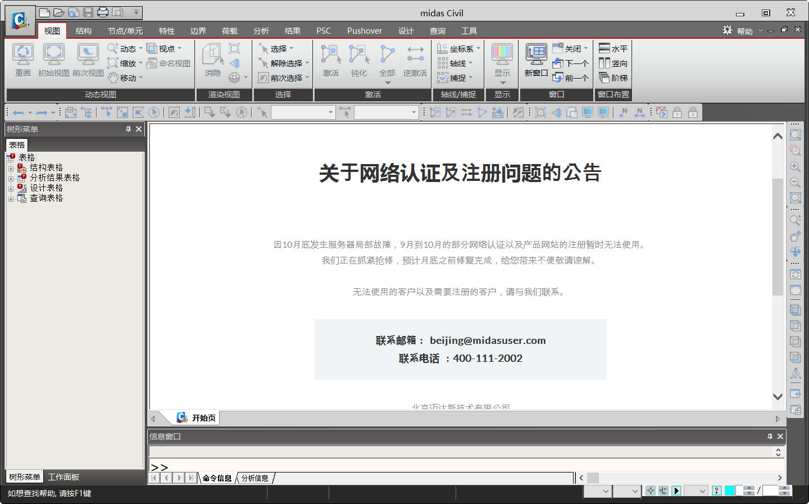Expand the 结构表格 tree node
The width and height of the screenshot is (809, 504).
click(11, 168)
